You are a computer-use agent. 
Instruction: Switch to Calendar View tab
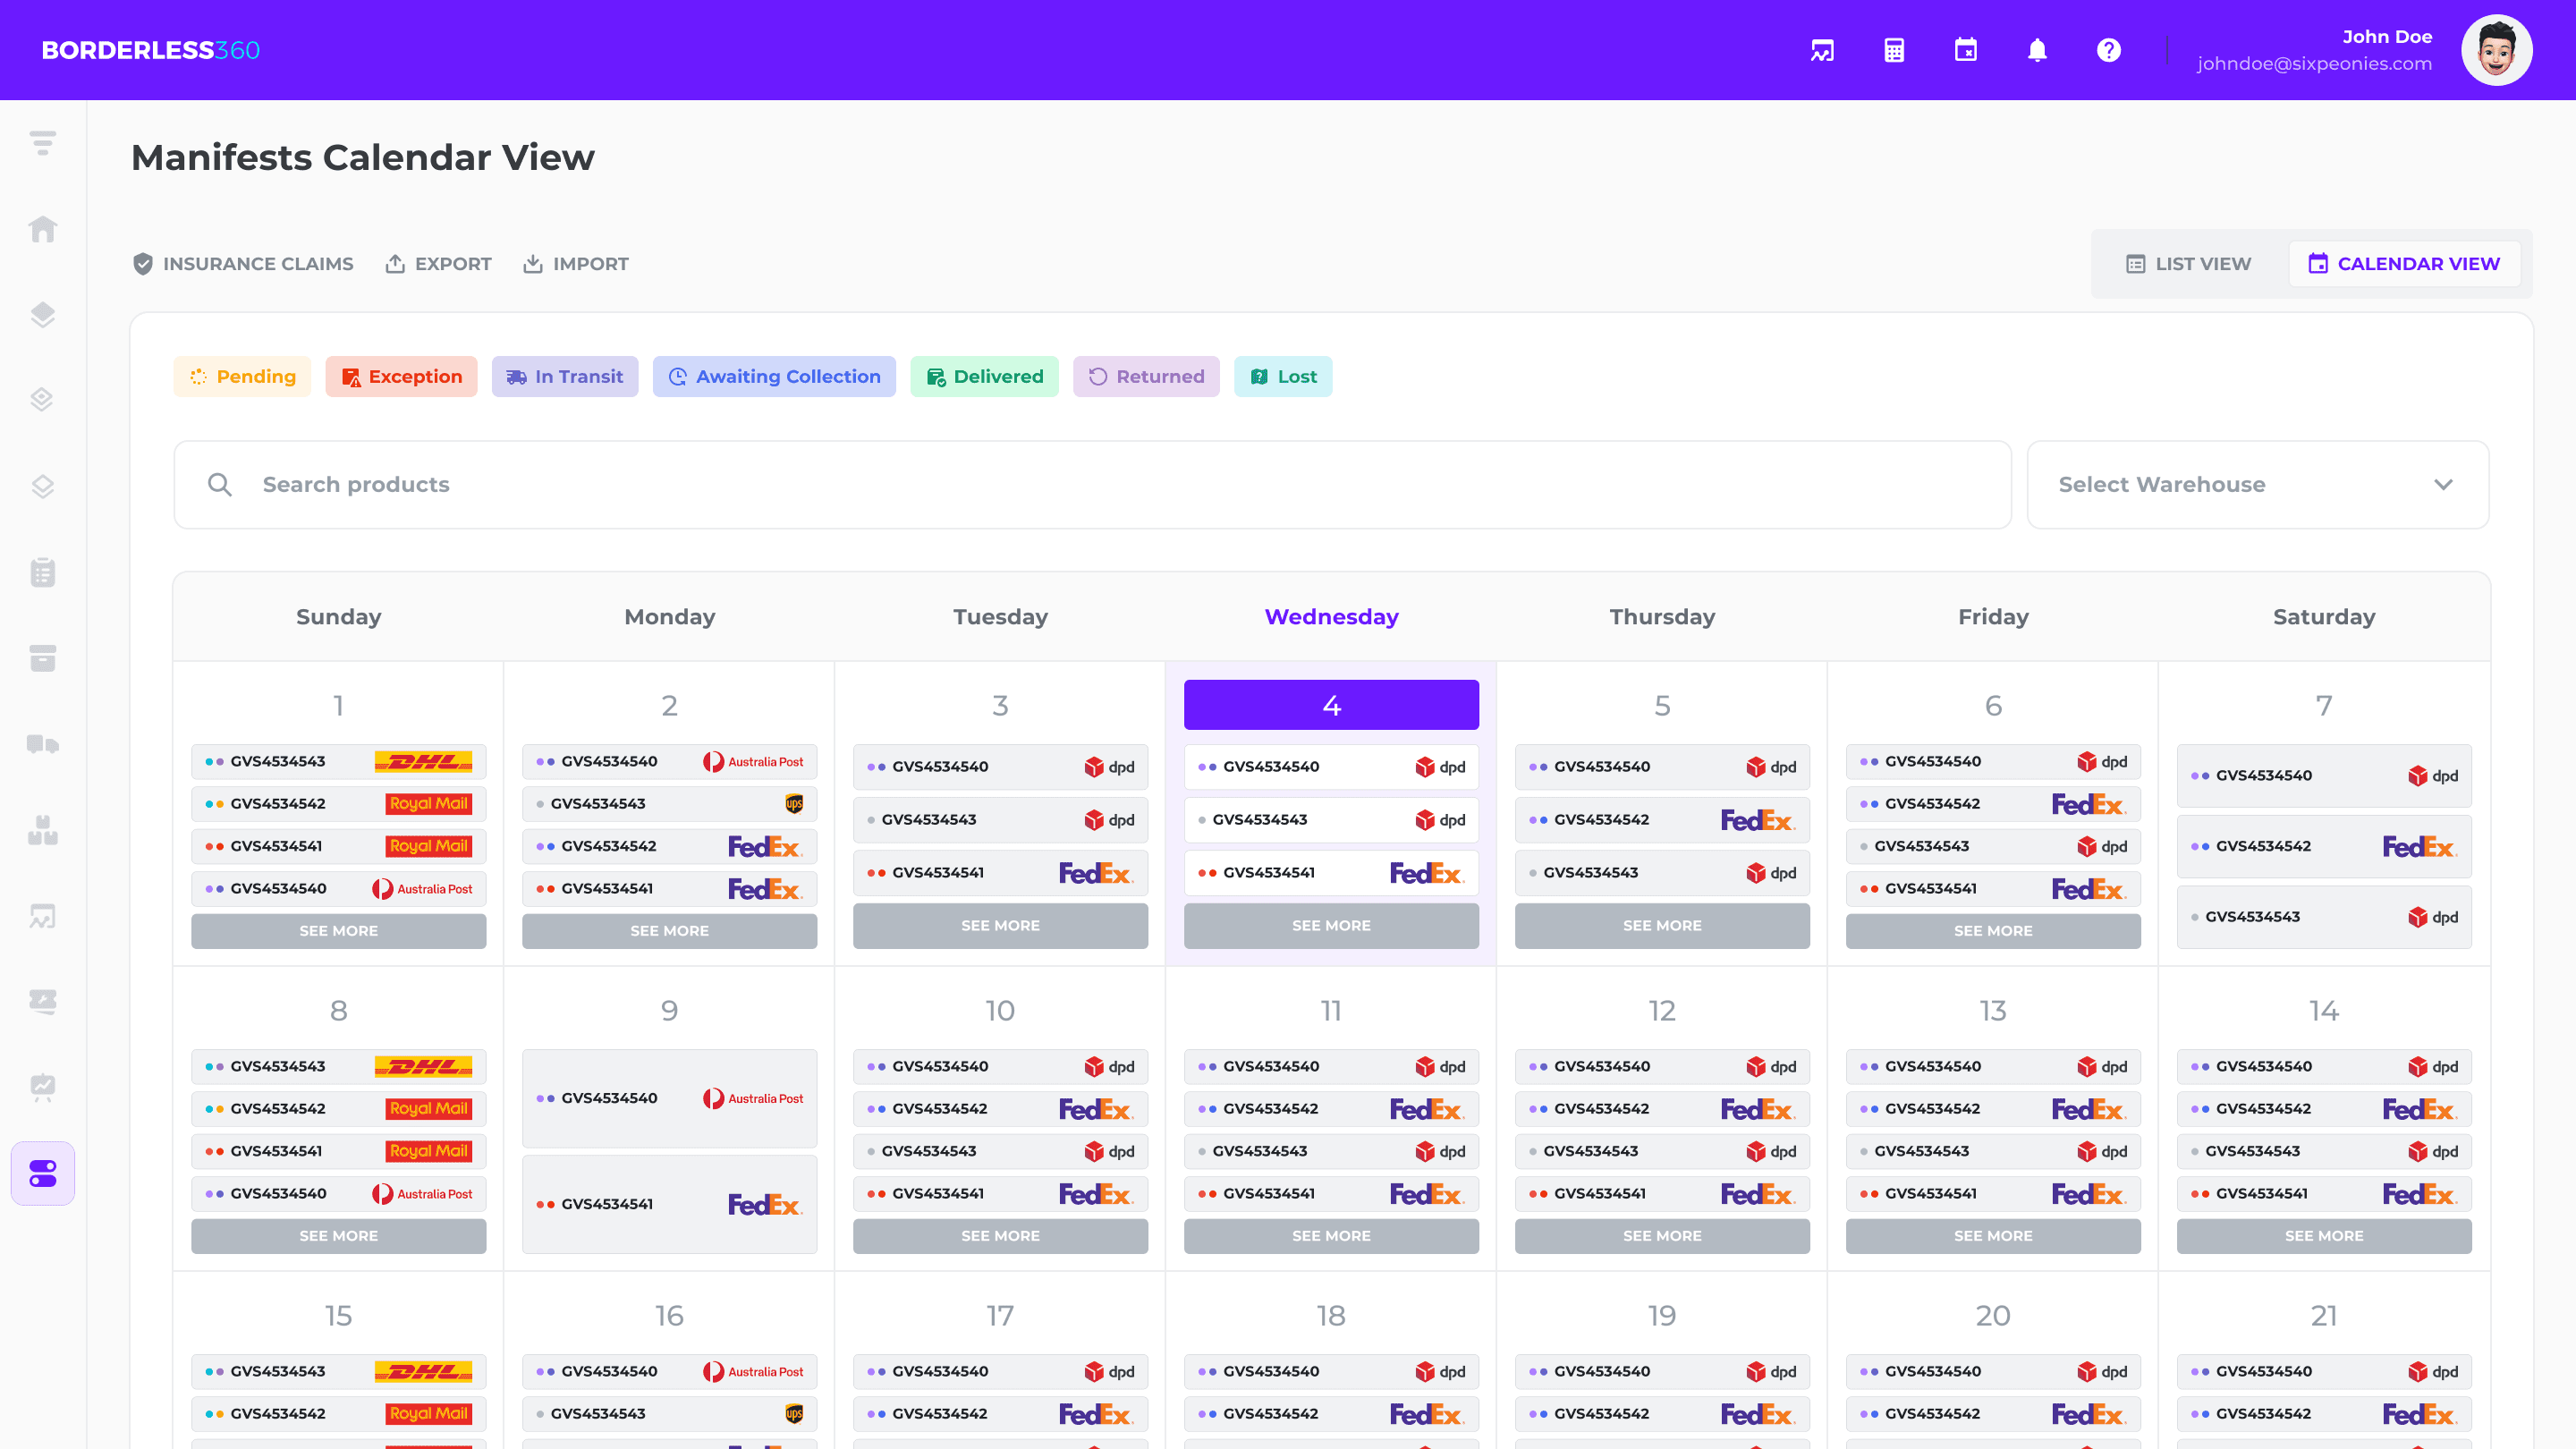pyautogui.click(x=2404, y=264)
